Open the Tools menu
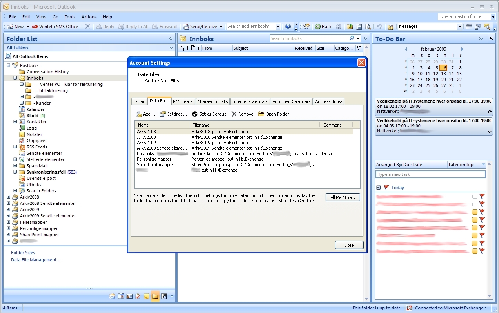499x313 pixels. (70, 17)
